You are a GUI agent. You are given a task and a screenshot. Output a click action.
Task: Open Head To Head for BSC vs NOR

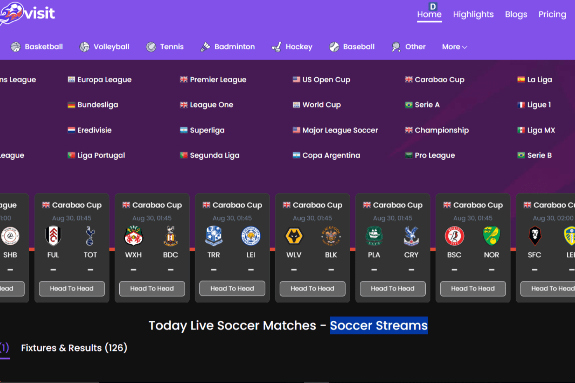[473, 289]
